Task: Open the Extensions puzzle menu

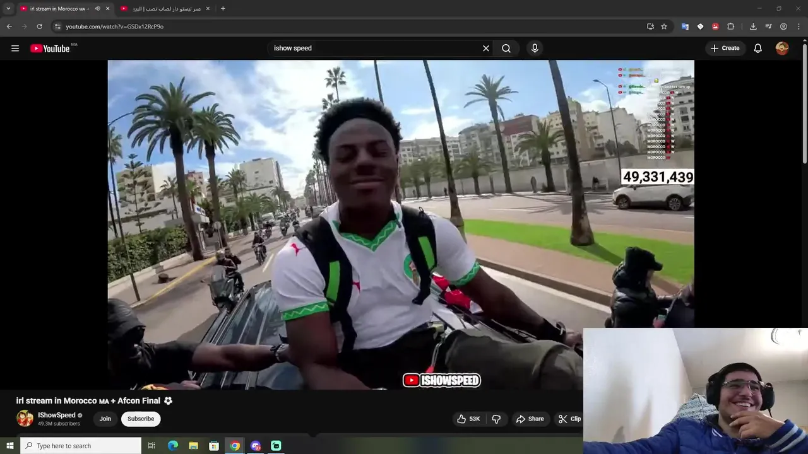Action: (731, 26)
